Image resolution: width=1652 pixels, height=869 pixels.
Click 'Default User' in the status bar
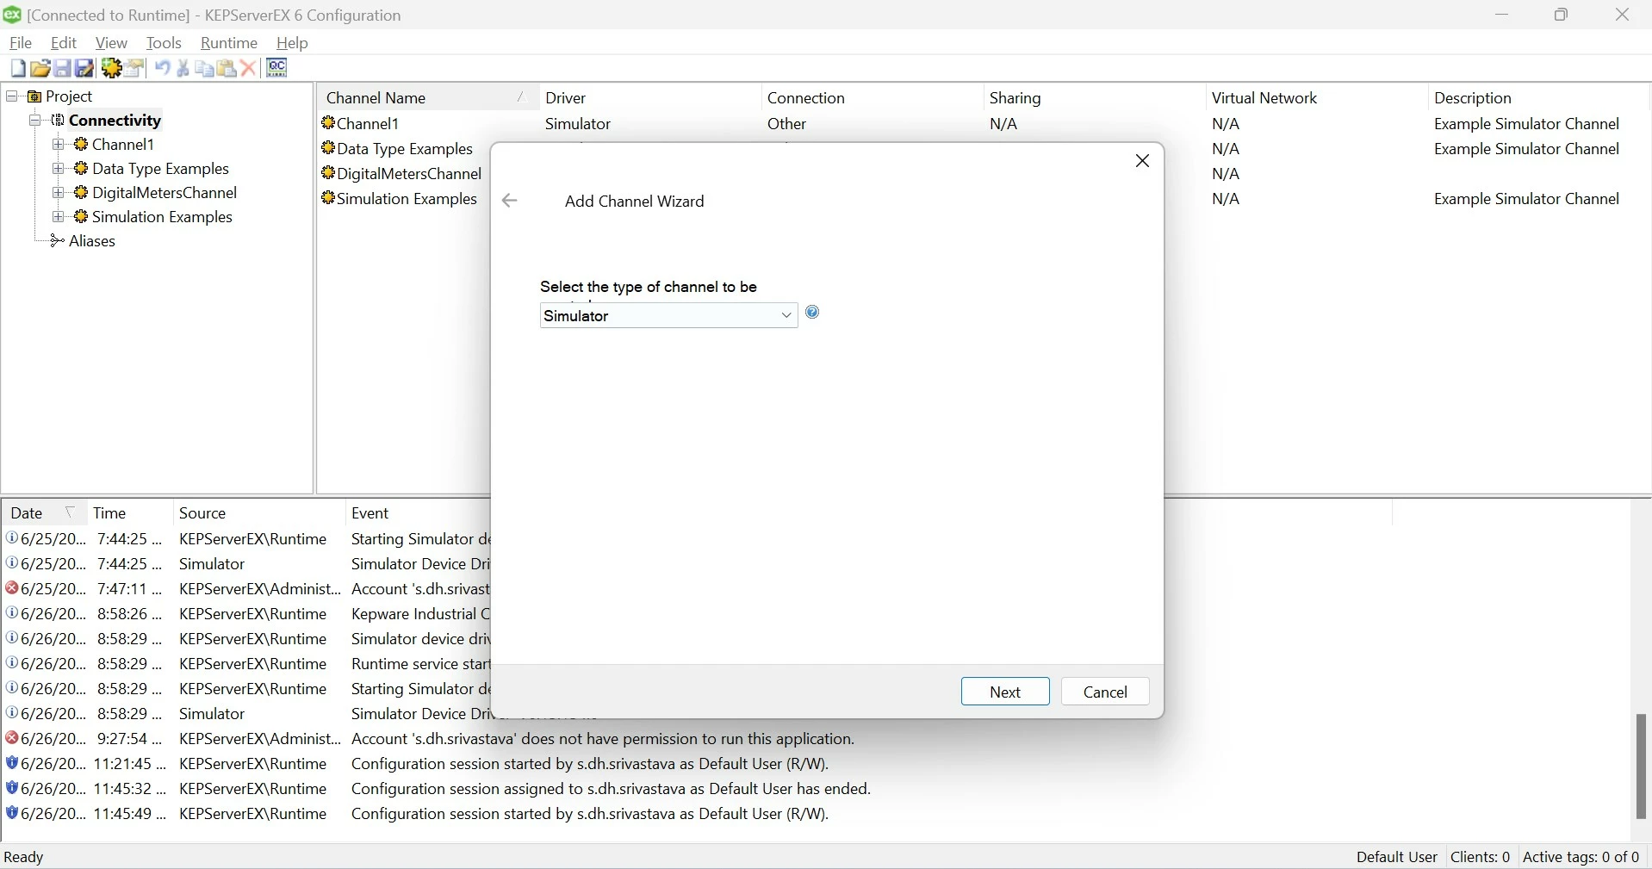(x=1396, y=858)
